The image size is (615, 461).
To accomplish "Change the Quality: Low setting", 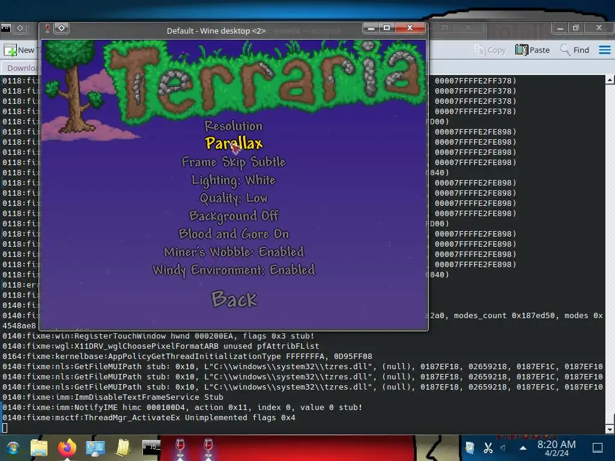I will 234,198.
